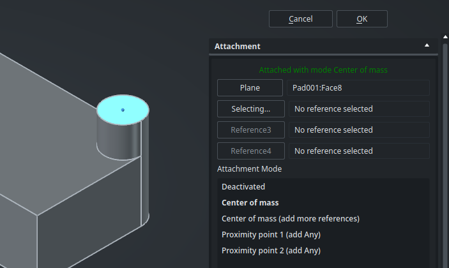Focus the Pad001:Face8 reference field

(359, 88)
